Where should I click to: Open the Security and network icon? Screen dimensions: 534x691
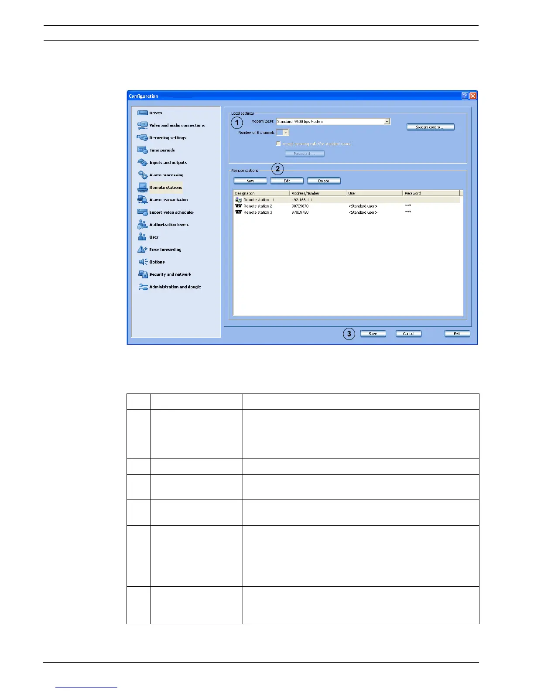pos(143,274)
